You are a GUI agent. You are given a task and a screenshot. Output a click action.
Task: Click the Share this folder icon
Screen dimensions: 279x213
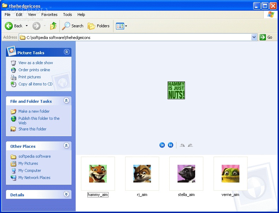coord(13,129)
